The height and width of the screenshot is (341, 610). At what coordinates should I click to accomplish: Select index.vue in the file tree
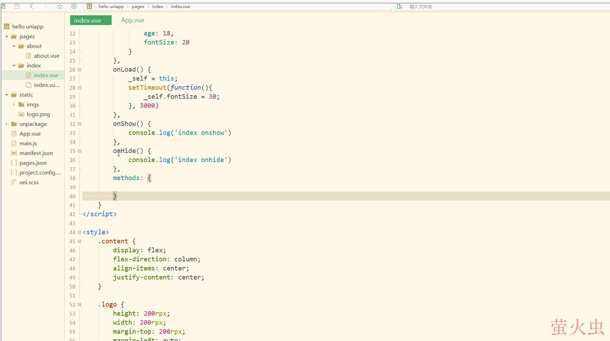(x=46, y=75)
